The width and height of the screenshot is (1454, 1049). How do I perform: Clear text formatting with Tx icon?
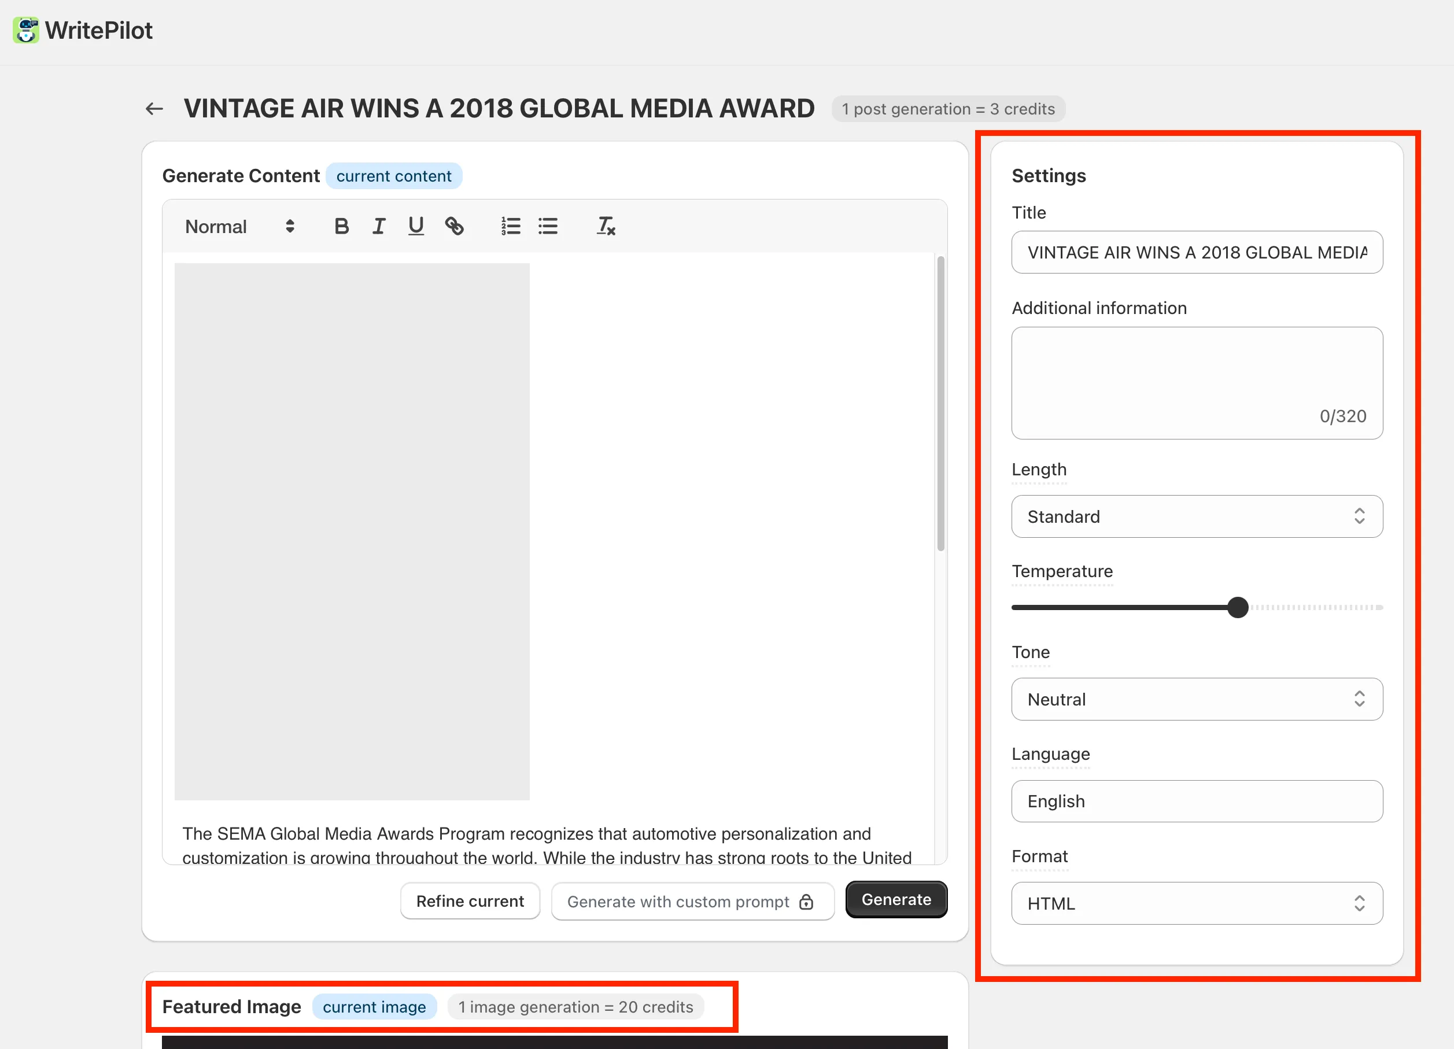point(605,226)
